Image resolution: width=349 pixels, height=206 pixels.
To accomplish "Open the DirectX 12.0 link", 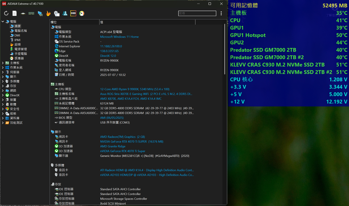I will coord(108,56).
